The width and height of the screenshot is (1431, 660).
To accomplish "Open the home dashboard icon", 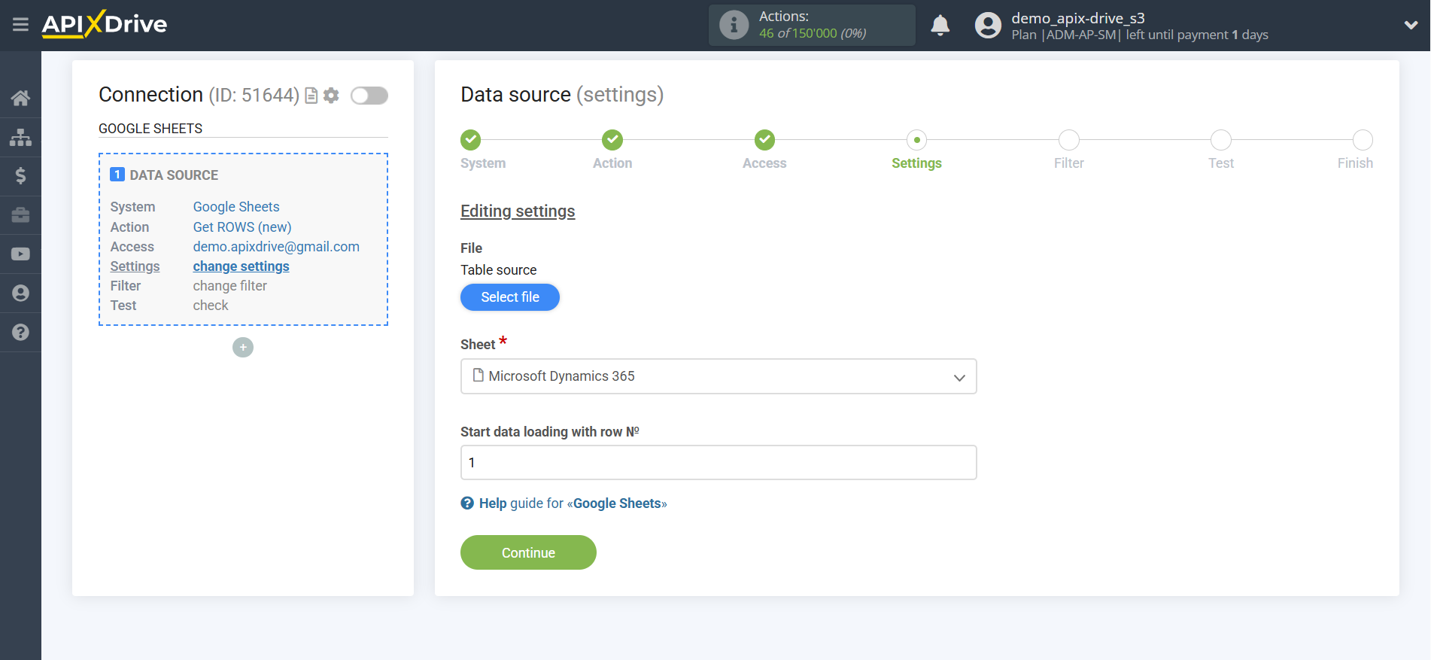I will click(20, 98).
